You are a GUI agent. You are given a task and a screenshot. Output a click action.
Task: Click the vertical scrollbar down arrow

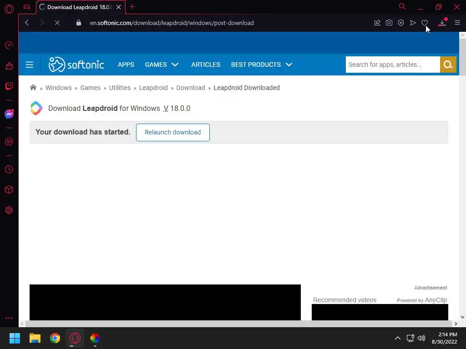462,317
